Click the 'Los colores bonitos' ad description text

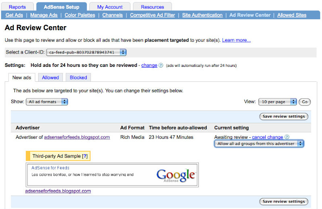[x=83, y=174]
